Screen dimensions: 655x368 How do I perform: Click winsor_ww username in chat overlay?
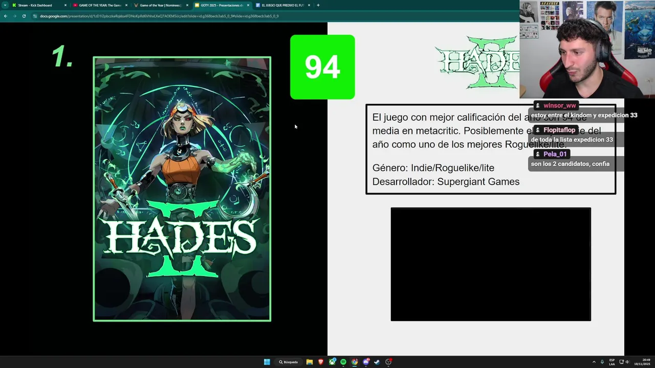(x=559, y=105)
